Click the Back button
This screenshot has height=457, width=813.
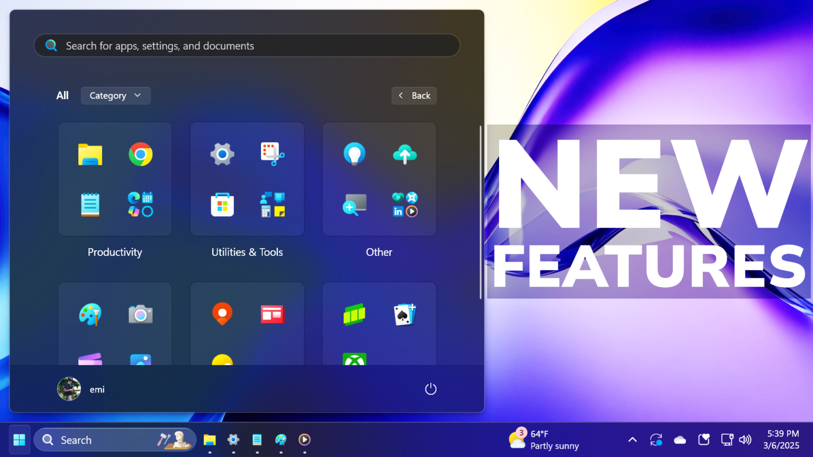click(x=414, y=96)
